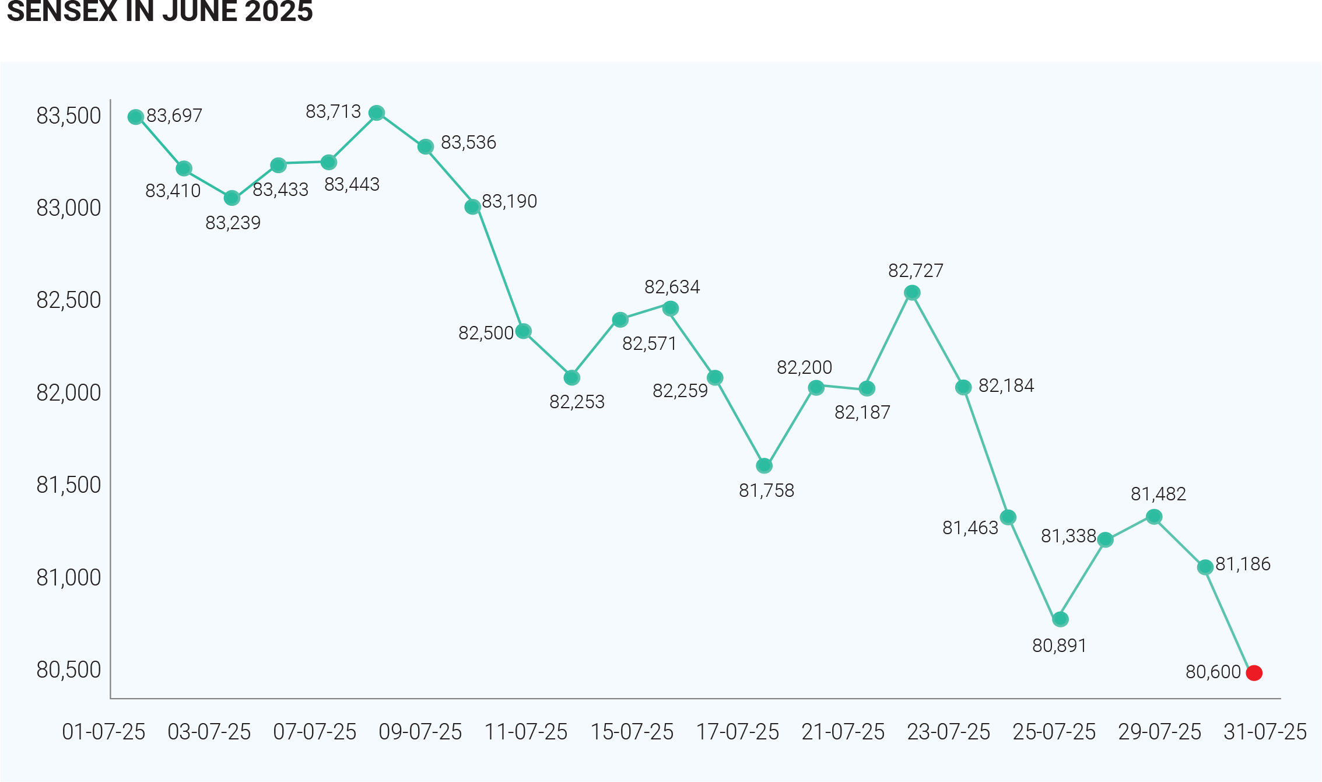Select the 80,891 low data point

pos(1060,619)
